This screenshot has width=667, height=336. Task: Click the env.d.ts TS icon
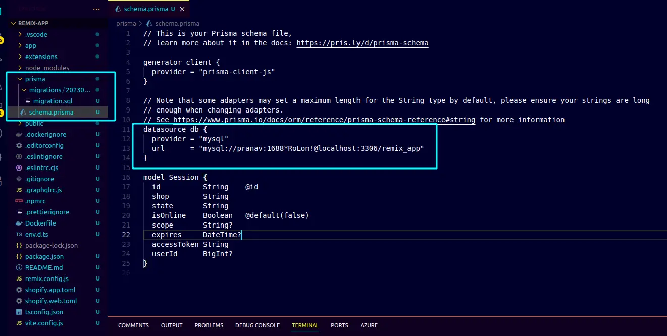[x=19, y=234]
